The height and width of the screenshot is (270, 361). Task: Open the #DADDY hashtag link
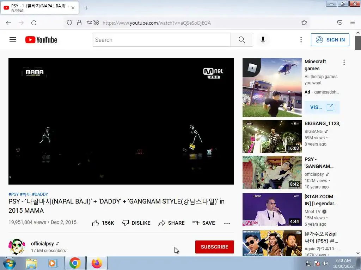[40, 194]
